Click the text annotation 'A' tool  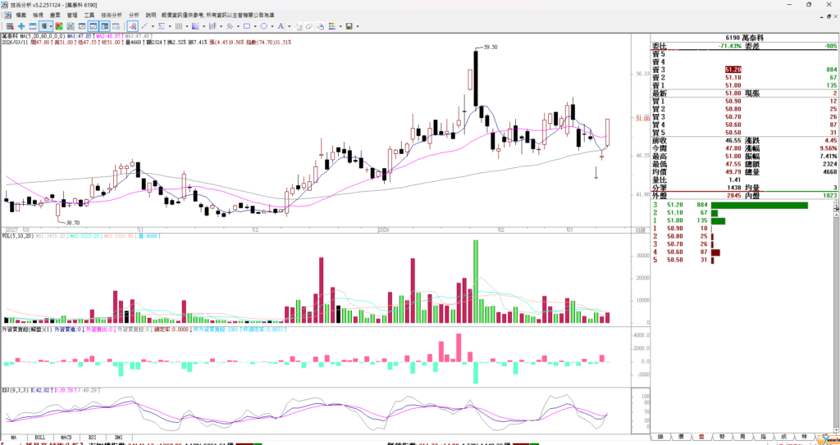coord(281,26)
